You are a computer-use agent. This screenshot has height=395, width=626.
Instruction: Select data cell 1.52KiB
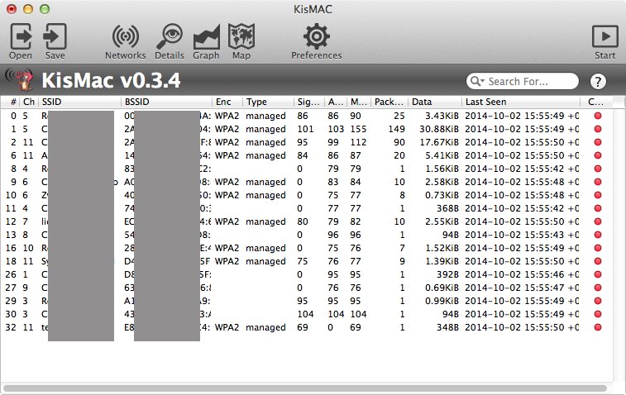click(x=442, y=248)
